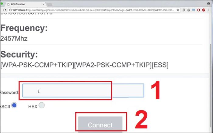Open the red Opera extension icon
Viewport: 213px width, 133px height.
(x=199, y=10)
